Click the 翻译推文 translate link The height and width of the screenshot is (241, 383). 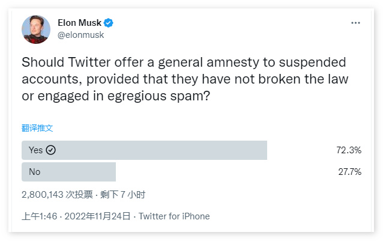[37, 128]
